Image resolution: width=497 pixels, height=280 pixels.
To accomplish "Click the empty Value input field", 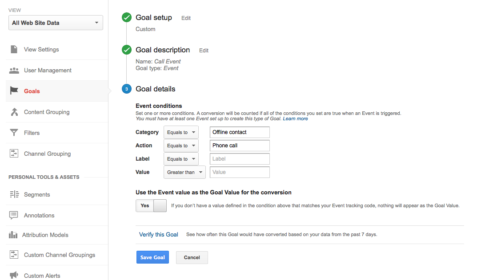I will coord(240,172).
